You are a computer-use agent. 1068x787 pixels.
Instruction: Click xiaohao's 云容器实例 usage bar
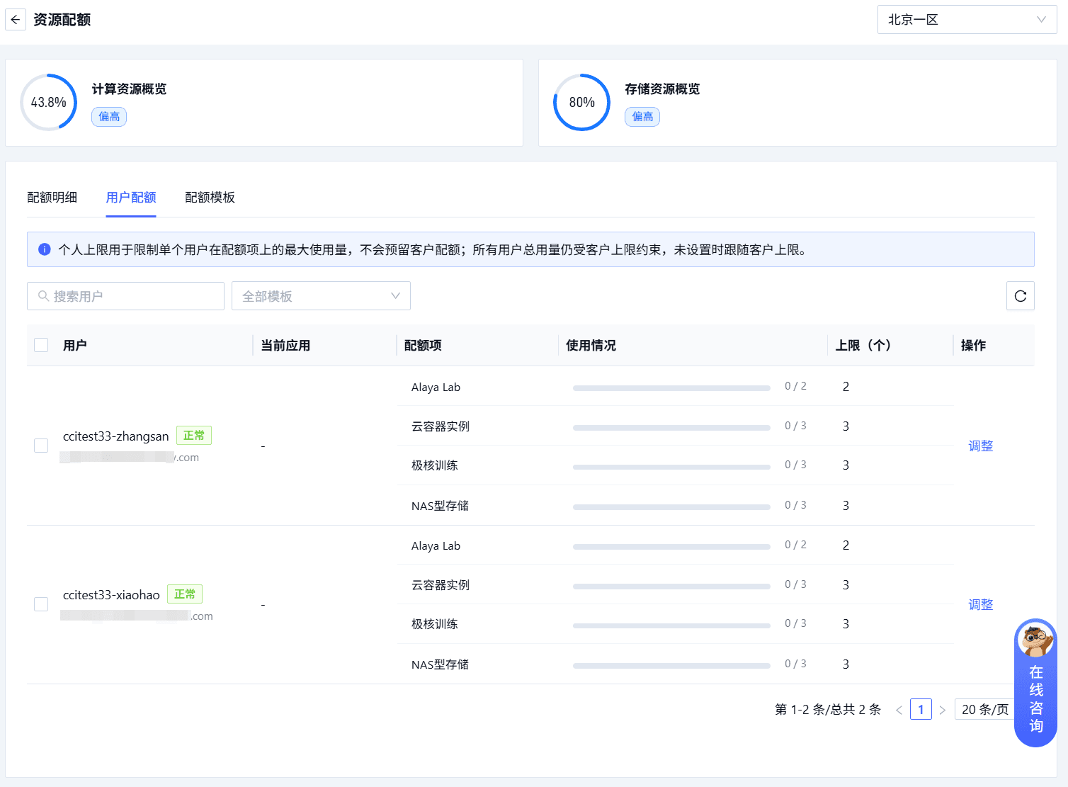671,586
